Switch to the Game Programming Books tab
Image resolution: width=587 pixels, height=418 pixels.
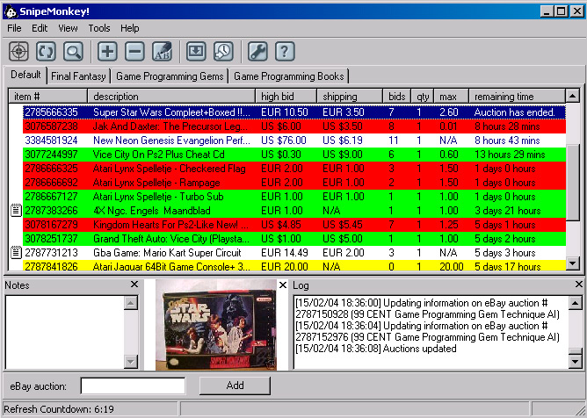(288, 76)
